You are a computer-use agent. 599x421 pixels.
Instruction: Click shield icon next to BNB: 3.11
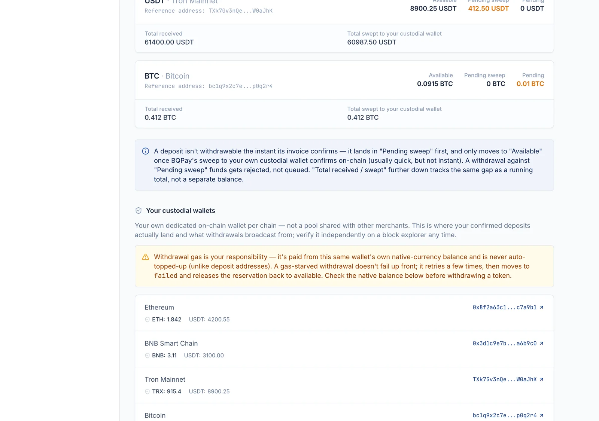147,356
